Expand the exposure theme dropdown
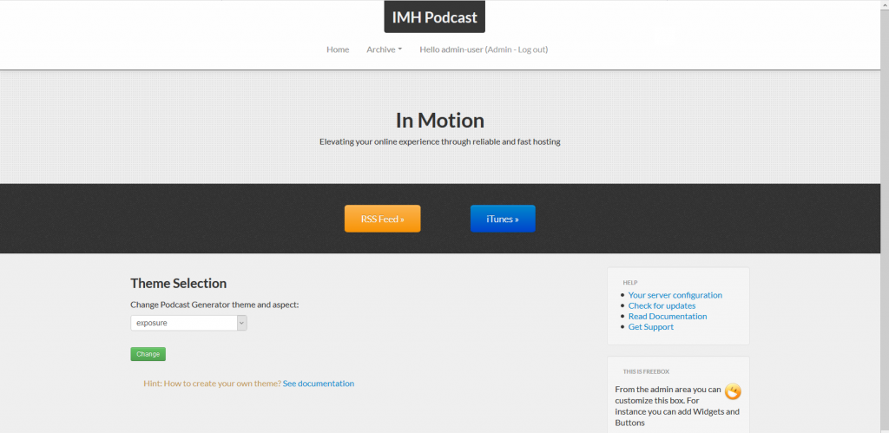 coord(188,323)
